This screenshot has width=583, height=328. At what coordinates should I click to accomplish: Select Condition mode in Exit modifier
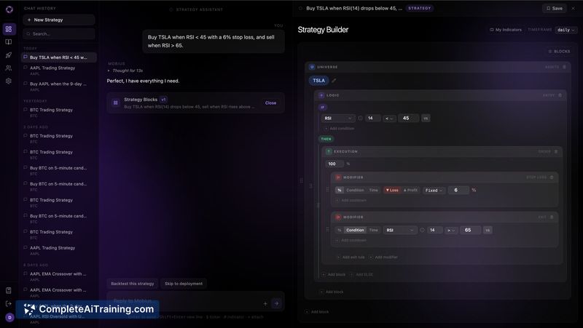[x=355, y=230]
